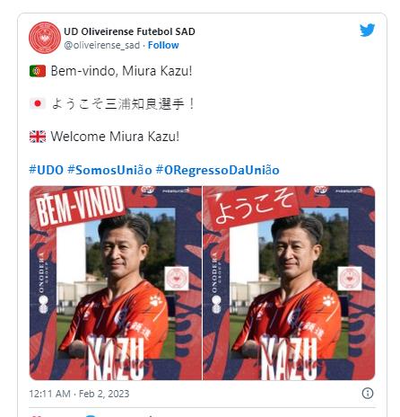Open the UD Oliveirense Futebol SAD name
Viewport: 400px width, 417px height.
(129, 31)
